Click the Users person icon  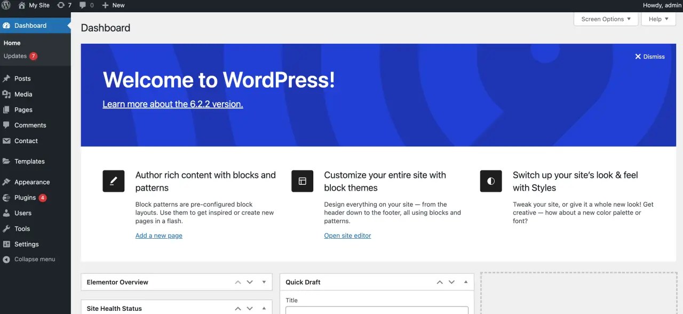(6, 213)
